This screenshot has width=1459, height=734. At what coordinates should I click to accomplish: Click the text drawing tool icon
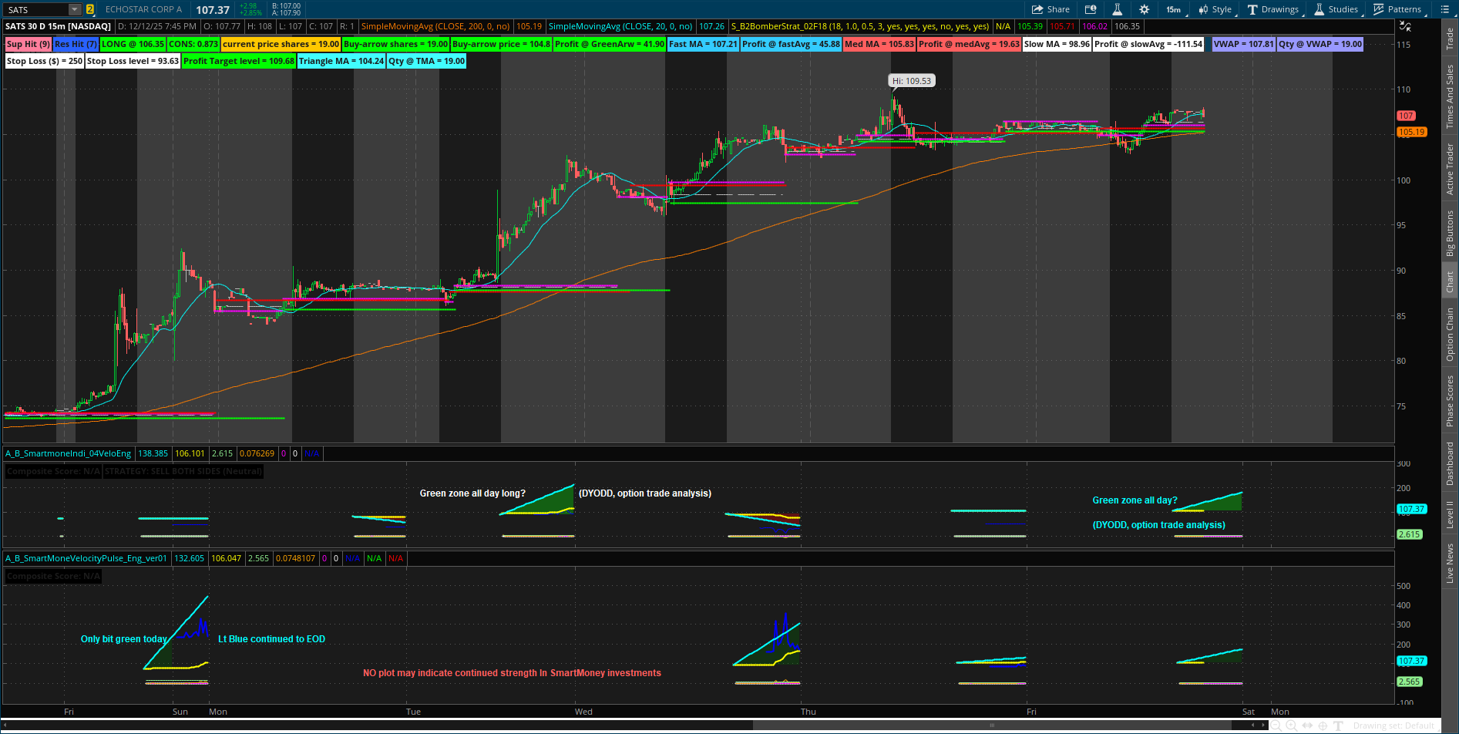coord(1338,726)
